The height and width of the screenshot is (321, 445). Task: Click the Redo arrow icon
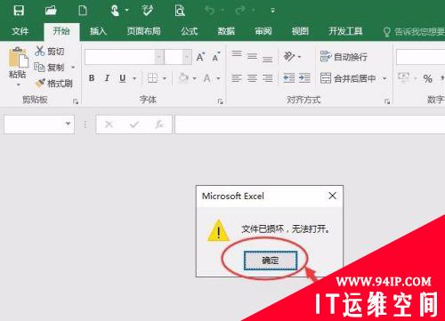pyautogui.click(x=240, y=11)
